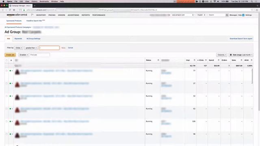Click the info icon in Impr column header
Viewport: 260px width, 146px height.
194,60
